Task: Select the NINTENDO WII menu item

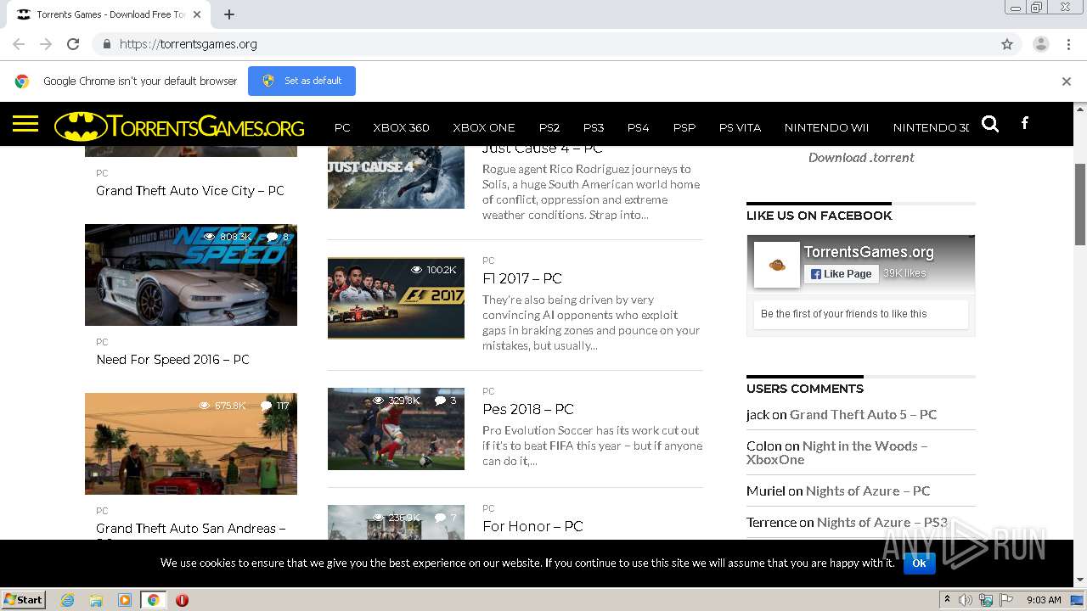Action: coord(826,127)
